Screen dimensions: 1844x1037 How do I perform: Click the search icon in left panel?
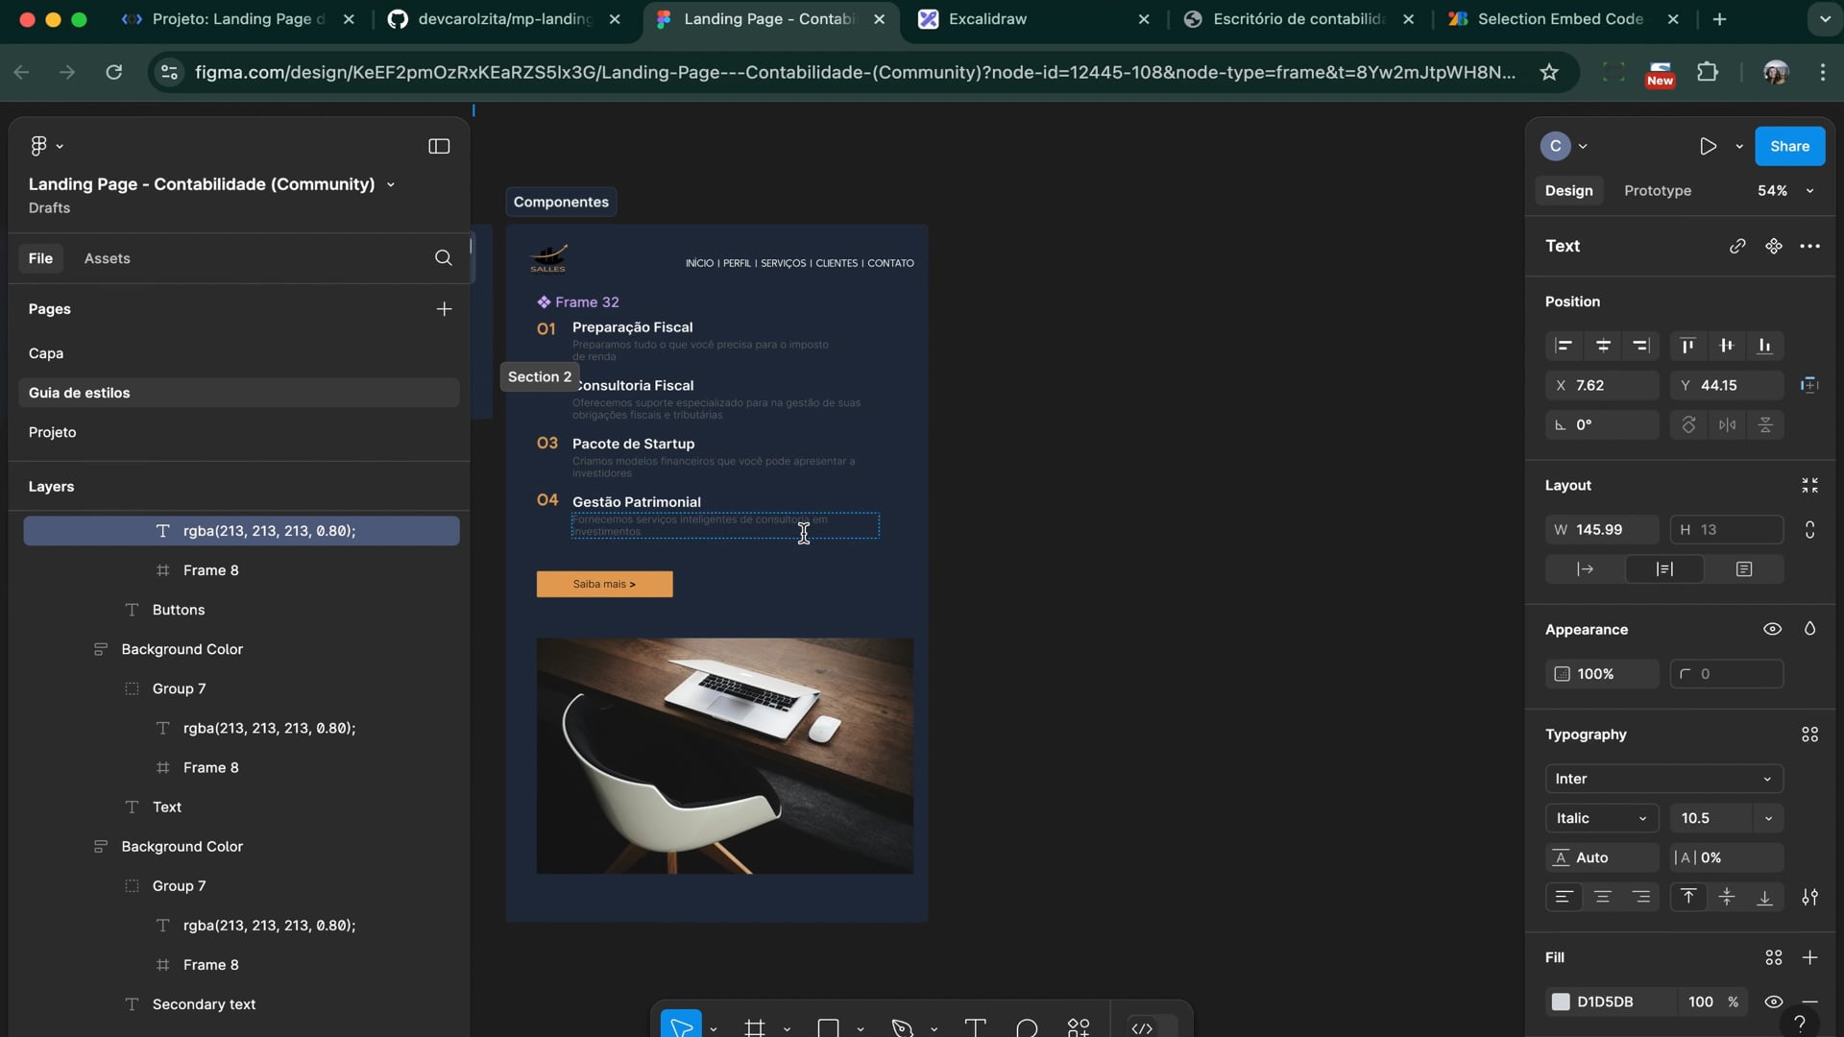tap(443, 258)
